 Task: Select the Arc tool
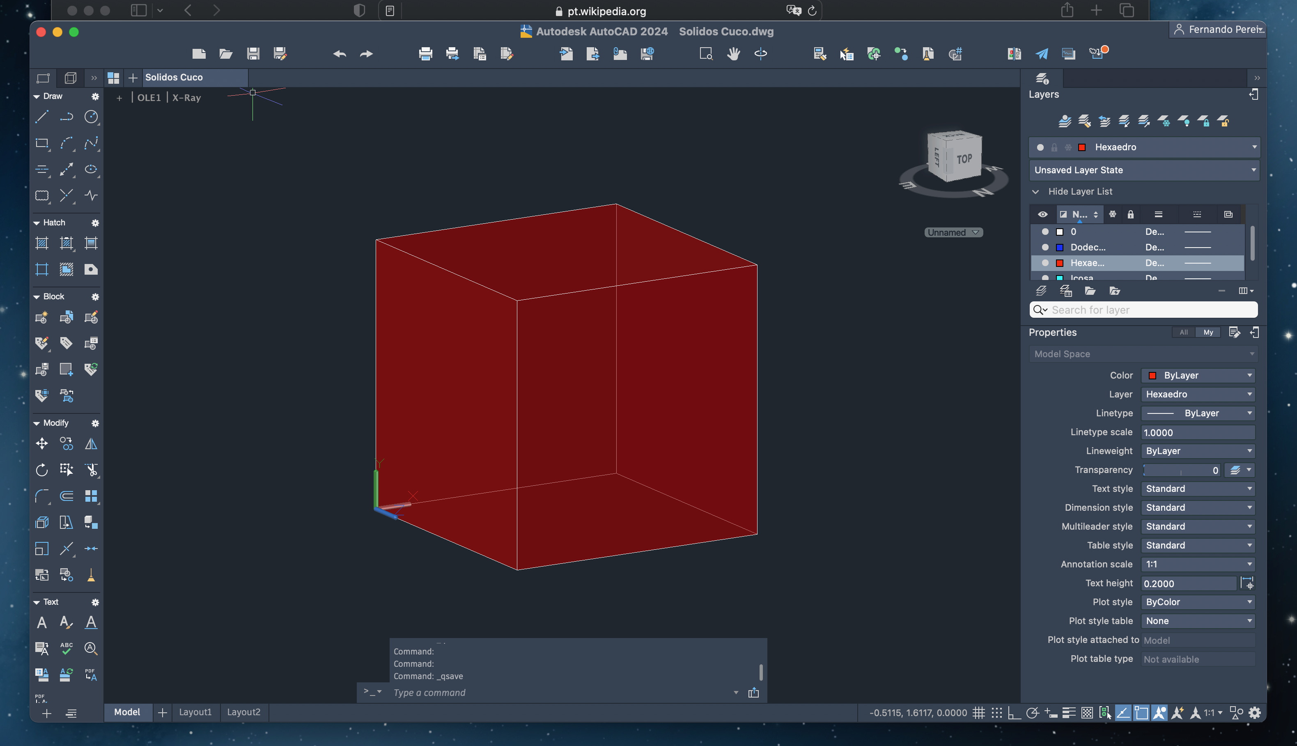coord(66,143)
